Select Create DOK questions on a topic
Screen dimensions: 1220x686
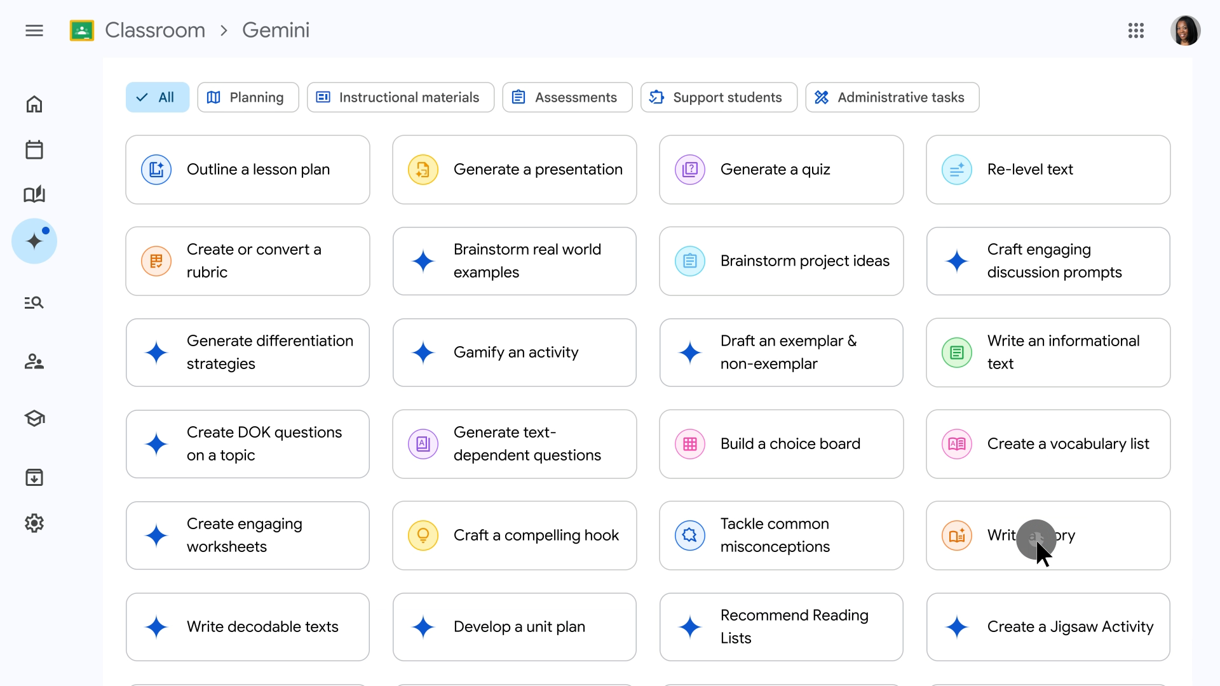tap(248, 444)
